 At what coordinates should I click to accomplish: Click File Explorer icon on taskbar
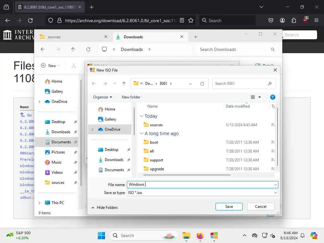coord(186,235)
